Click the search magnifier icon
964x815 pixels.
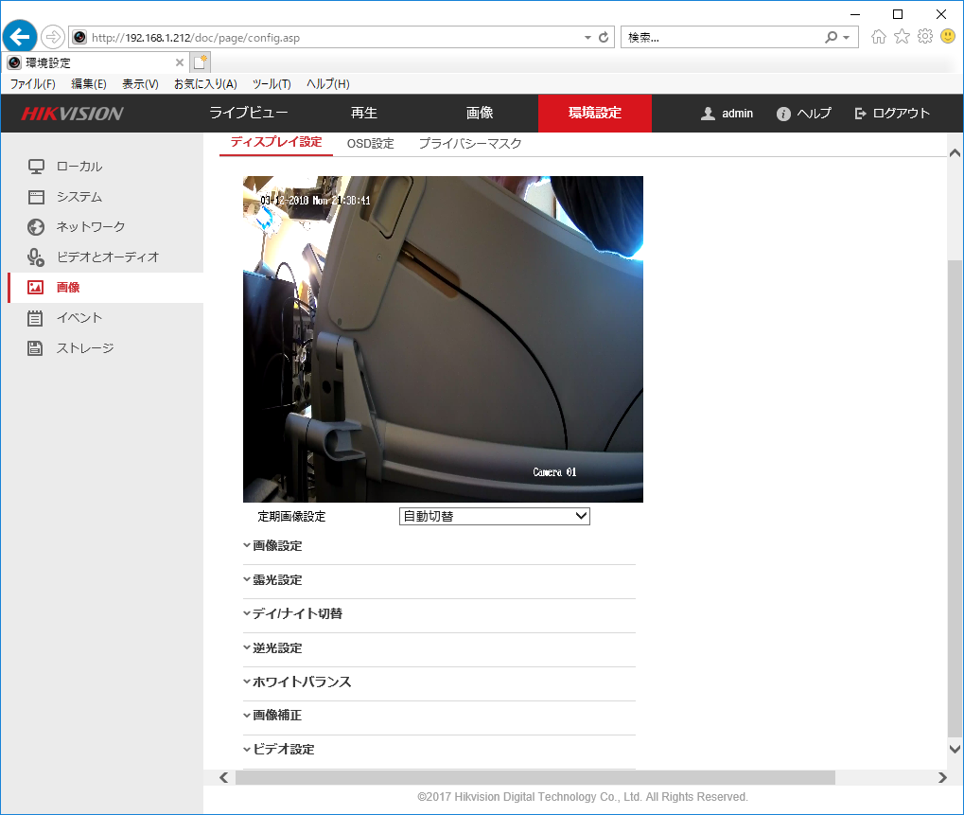tap(832, 38)
